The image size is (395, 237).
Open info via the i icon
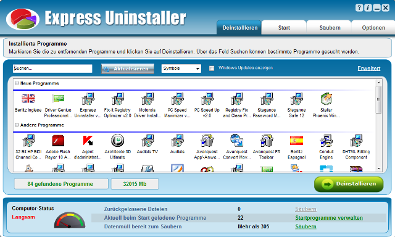[x=368, y=8]
